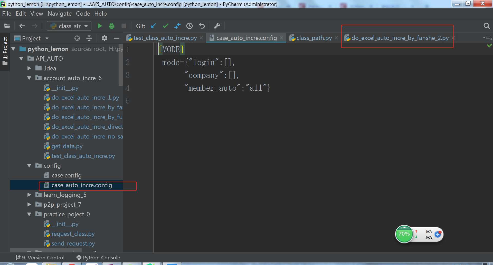
Task: Open the Version Control tool window
Action: (x=40, y=258)
